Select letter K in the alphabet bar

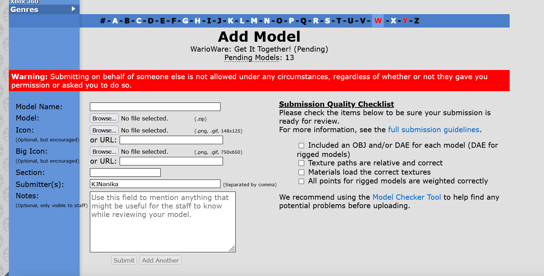[230, 21]
